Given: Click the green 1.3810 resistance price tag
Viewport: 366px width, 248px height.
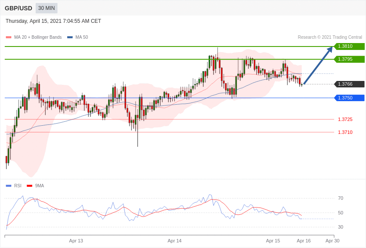Looking at the screenshot, I should point(349,46).
